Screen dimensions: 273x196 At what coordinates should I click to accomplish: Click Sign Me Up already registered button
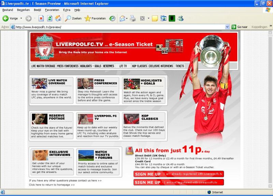pos(178,174)
